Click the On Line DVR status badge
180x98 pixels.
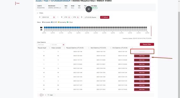click(x=94, y=8)
